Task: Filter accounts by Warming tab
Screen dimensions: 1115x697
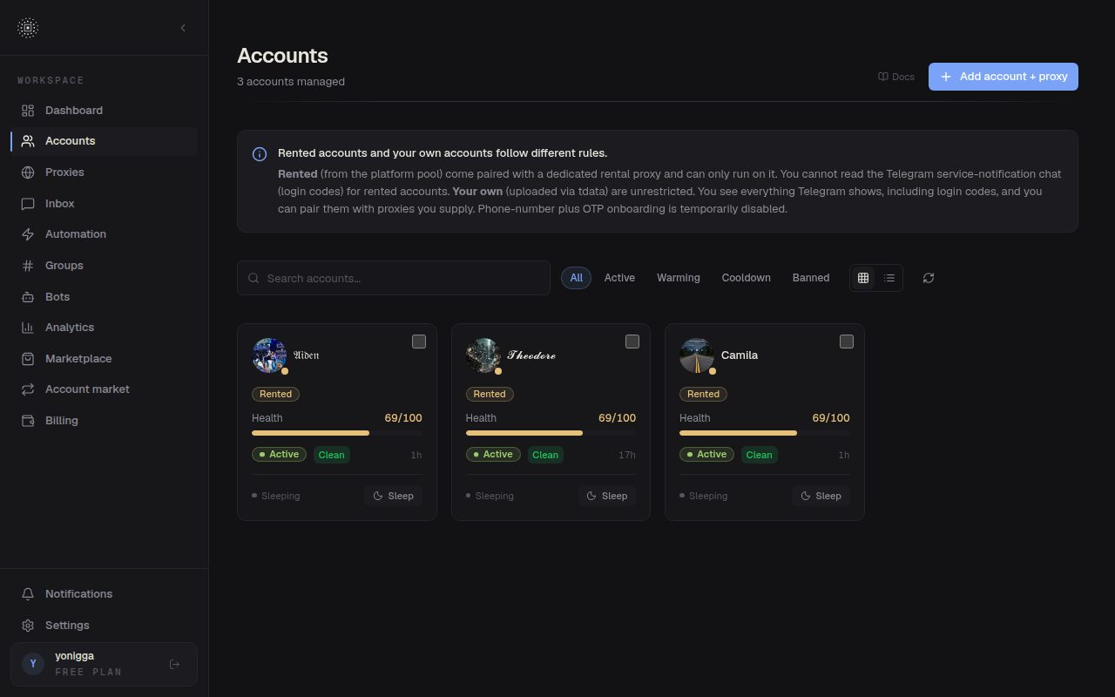Action: (x=679, y=278)
